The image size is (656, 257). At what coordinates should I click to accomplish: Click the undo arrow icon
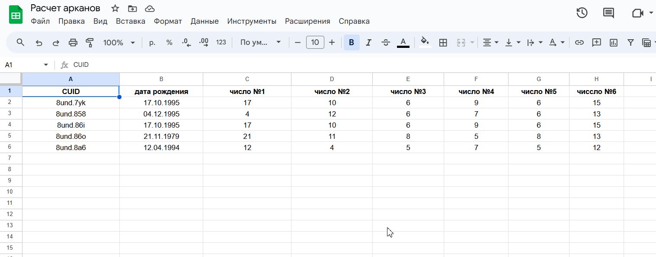pyautogui.click(x=39, y=42)
